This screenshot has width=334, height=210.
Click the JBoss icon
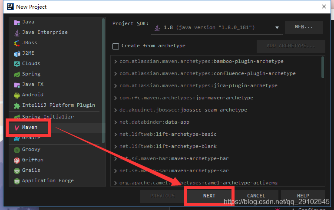pos(17,43)
